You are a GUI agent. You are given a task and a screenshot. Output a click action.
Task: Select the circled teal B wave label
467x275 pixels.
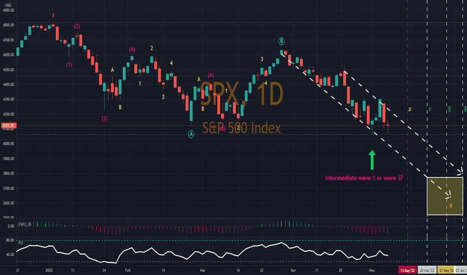[x=281, y=41]
